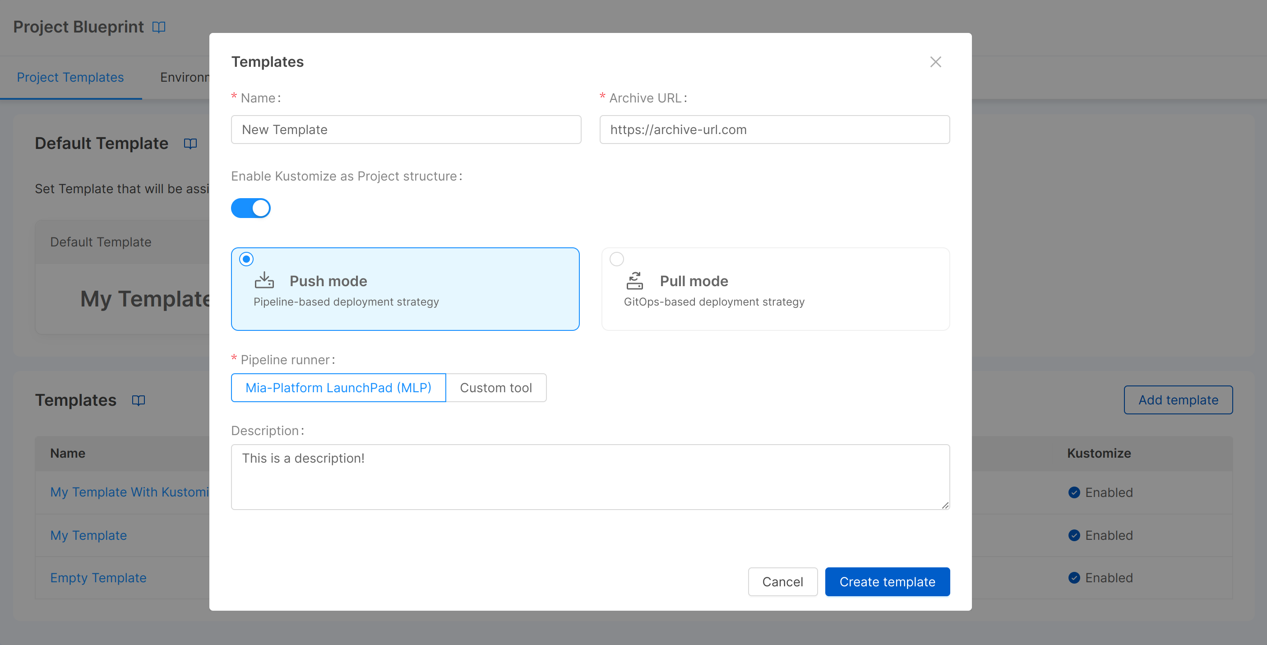Click the Push mode download icon
1267x645 pixels.
(264, 280)
